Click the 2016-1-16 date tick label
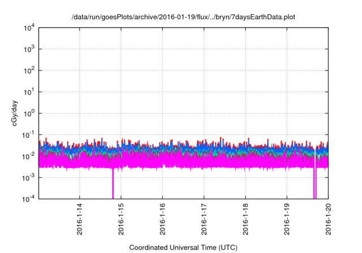This screenshot has height=253, width=362. tap(162, 219)
